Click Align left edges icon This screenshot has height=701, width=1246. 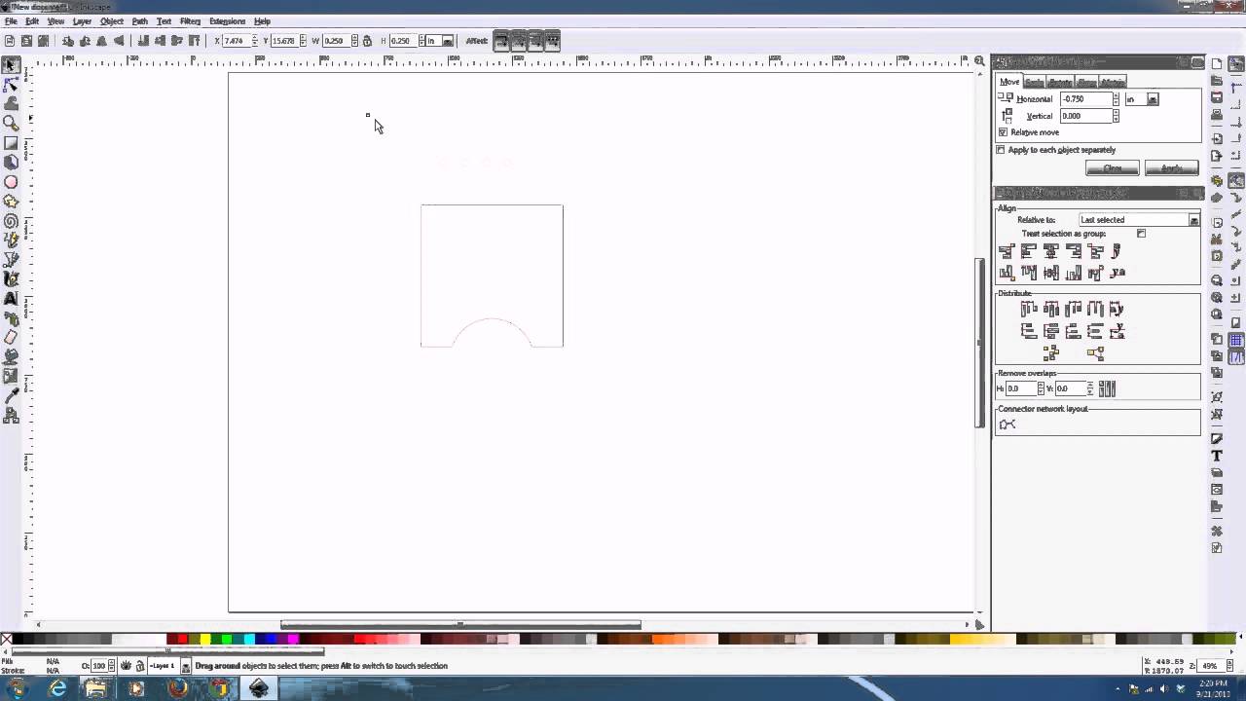coord(1029,251)
